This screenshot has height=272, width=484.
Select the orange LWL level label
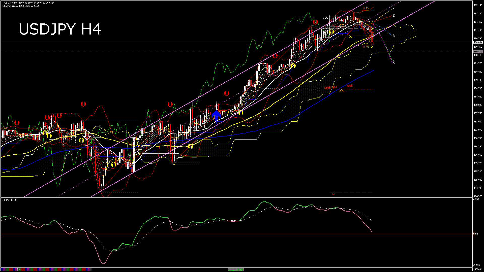click(x=341, y=90)
